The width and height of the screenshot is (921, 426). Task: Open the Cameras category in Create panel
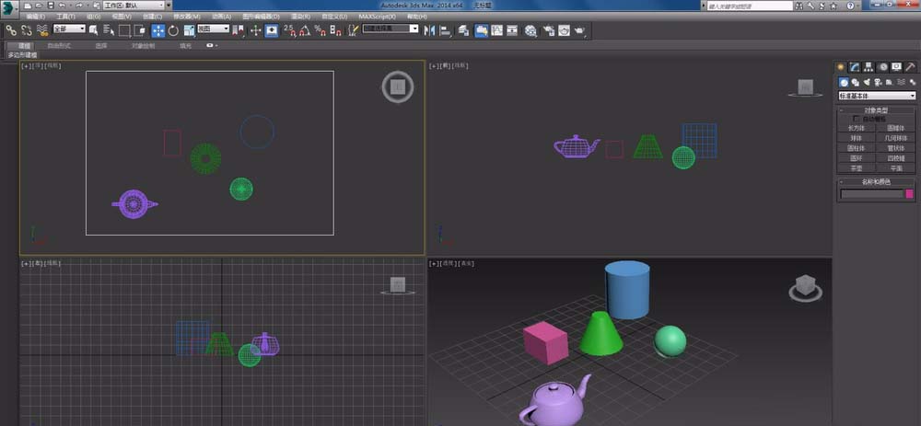click(x=878, y=83)
